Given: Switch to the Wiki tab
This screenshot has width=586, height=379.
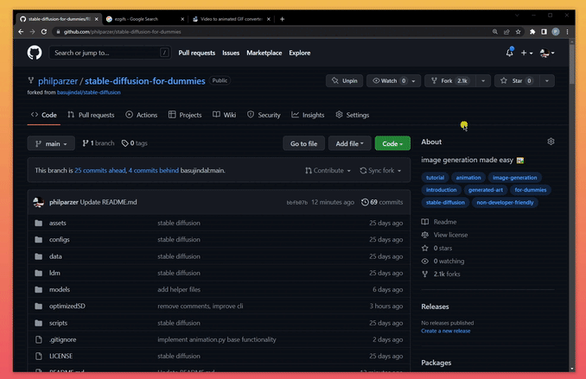Looking at the screenshot, I should click(x=224, y=115).
